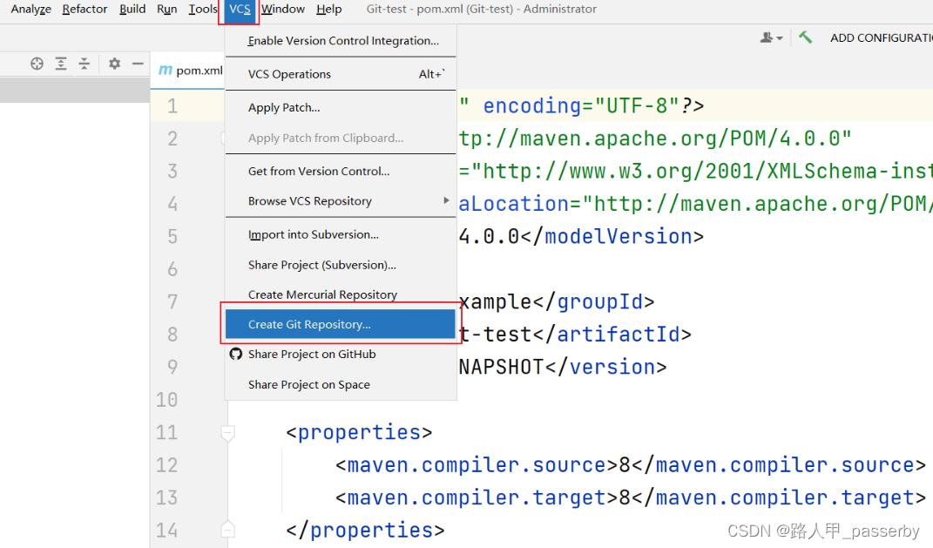The height and width of the screenshot is (548, 933).
Task: Open the user account dropdown
Action: [x=771, y=37]
